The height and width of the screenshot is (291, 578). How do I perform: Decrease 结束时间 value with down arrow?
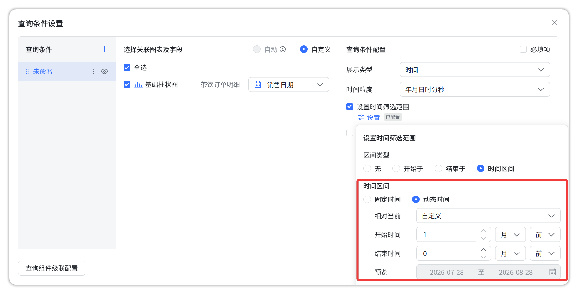pyautogui.click(x=483, y=257)
